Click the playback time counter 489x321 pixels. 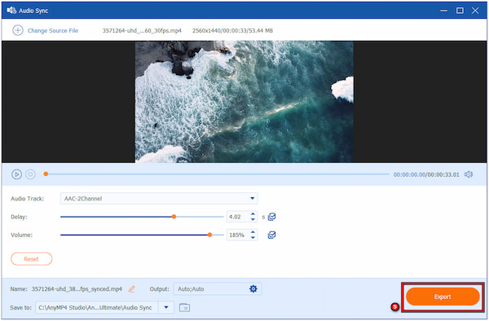pos(426,174)
